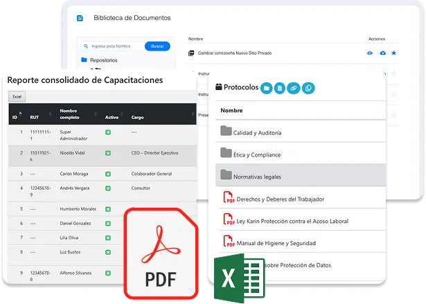Click PDF icon beside Derechos y Deberes
The height and width of the screenshot is (304, 426).
coord(229,197)
